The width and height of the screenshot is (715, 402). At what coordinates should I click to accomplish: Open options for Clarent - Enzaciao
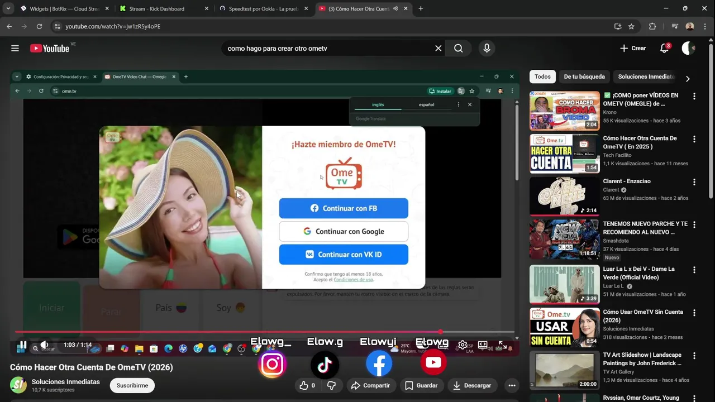(x=694, y=182)
